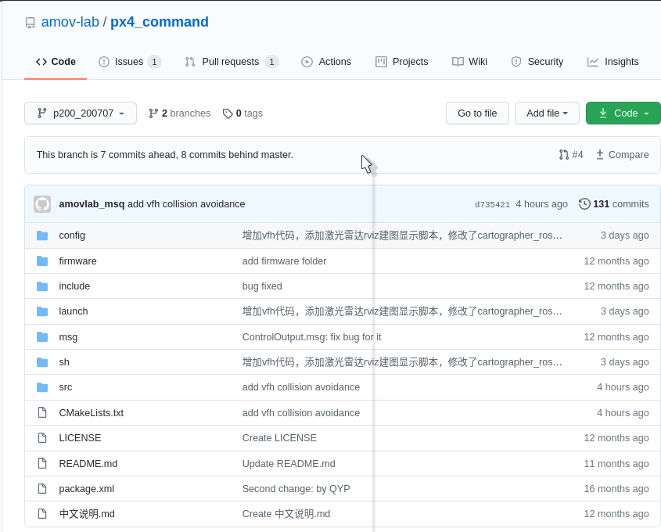Open commit message bug fixed

point(262,286)
